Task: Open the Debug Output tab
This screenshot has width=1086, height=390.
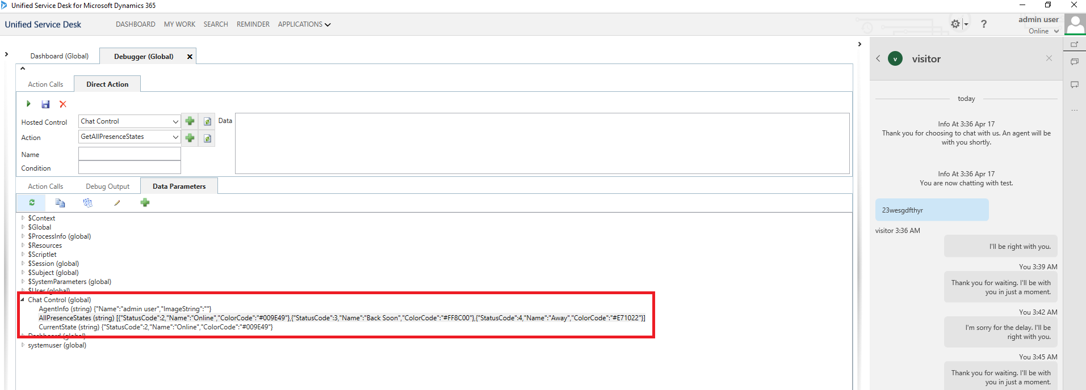Action: coord(107,186)
